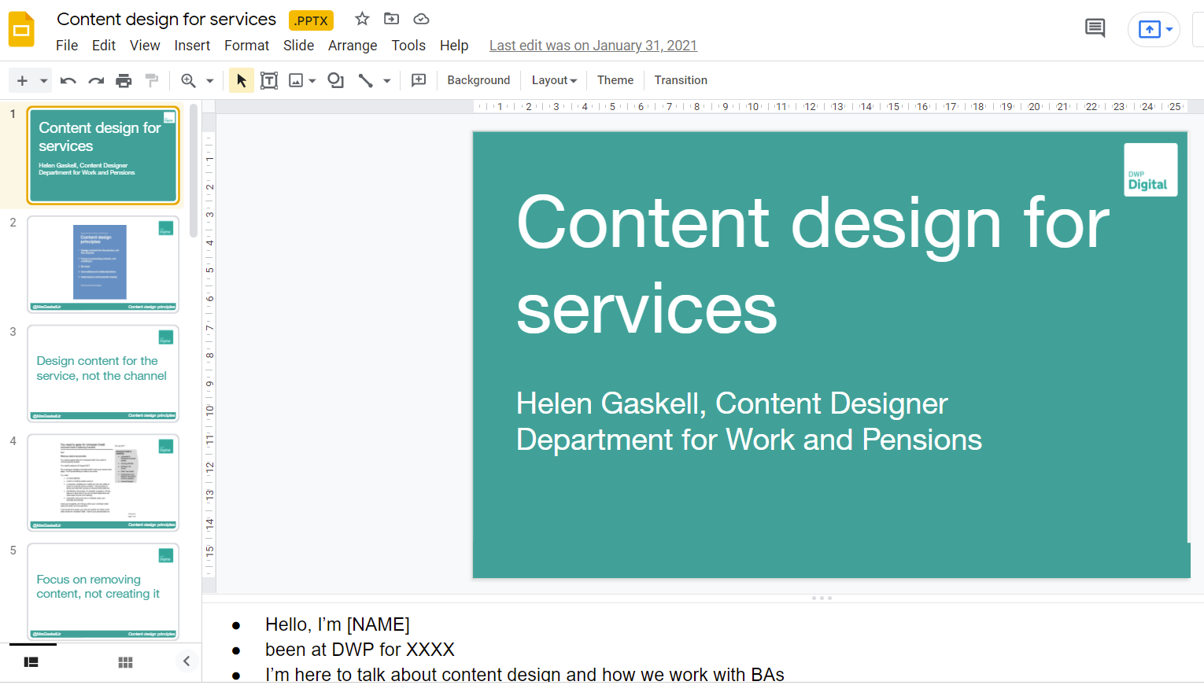Undo the last action
This screenshot has height=685, width=1204.
(68, 79)
